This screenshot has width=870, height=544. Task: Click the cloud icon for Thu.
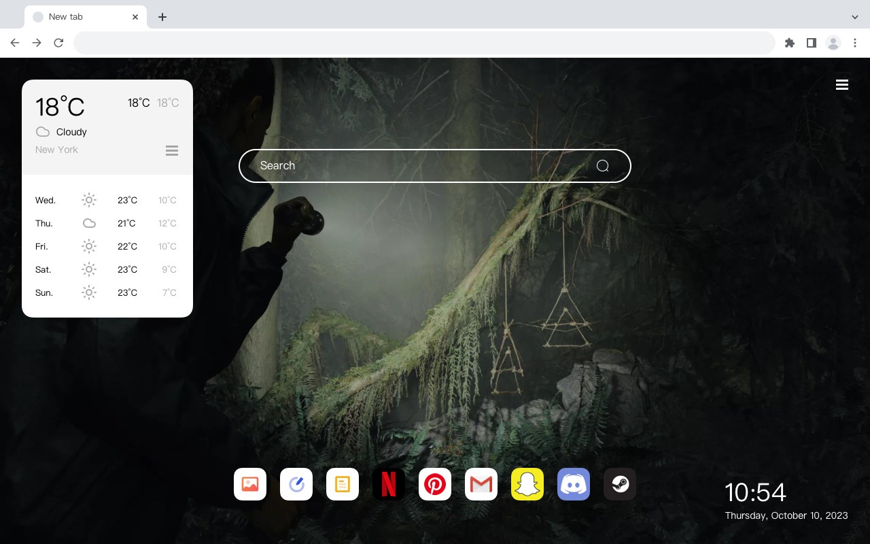pyautogui.click(x=89, y=223)
